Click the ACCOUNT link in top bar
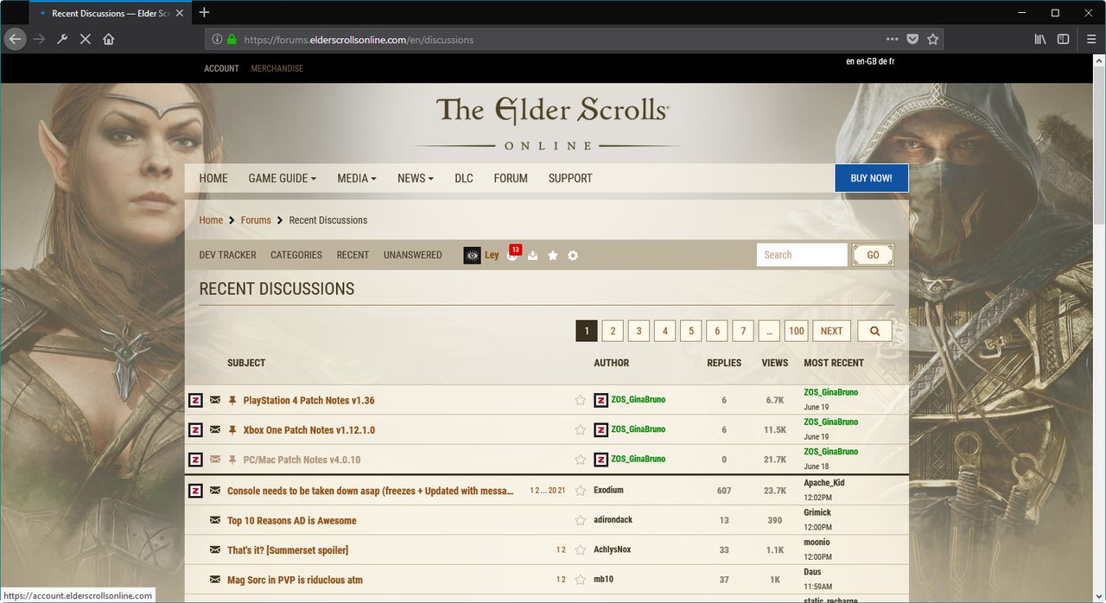1106x603 pixels. 221,68
